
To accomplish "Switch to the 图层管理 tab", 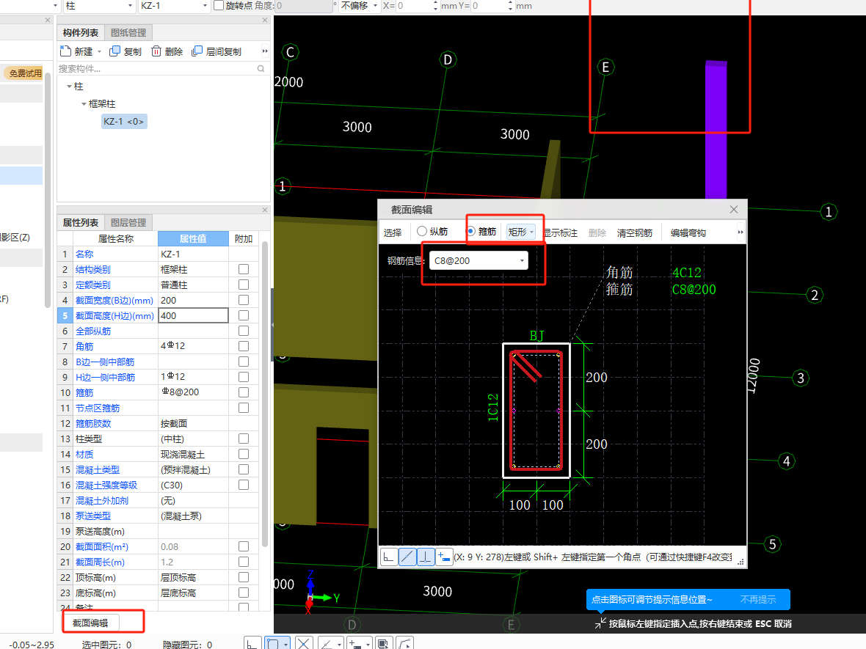I will pyautogui.click(x=128, y=222).
